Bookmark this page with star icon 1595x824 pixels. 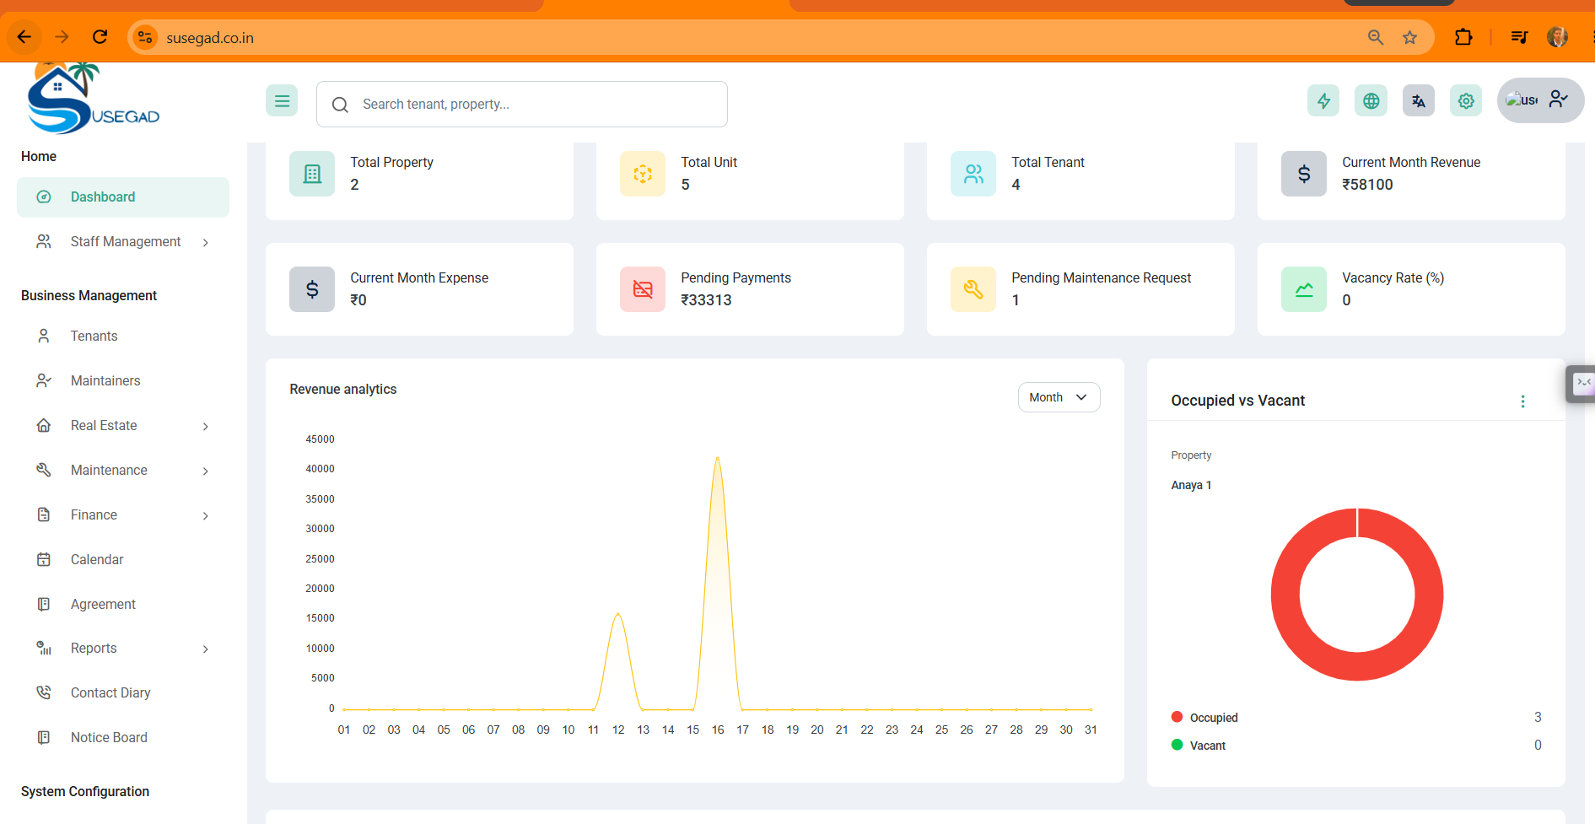[x=1409, y=37]
